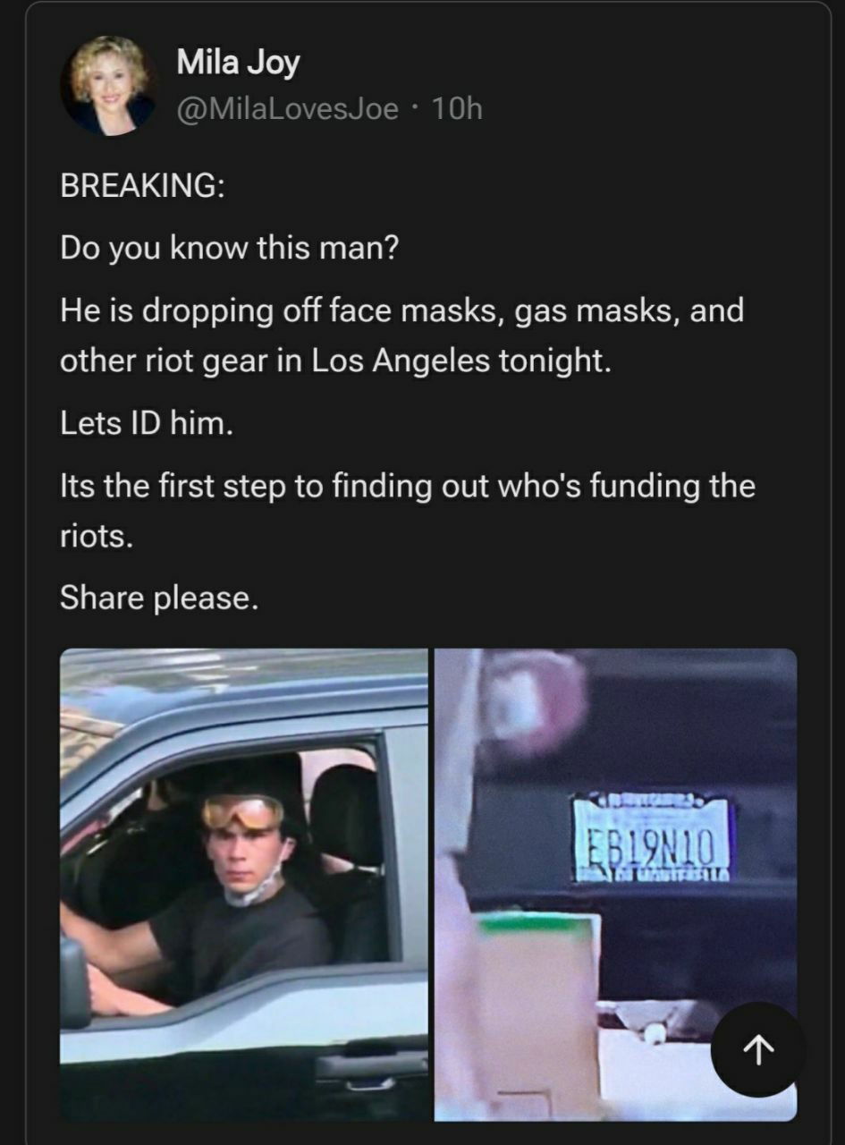Click the line about funding the riots
Screen dimensions: 845x1145
click(x=408, y=512)
